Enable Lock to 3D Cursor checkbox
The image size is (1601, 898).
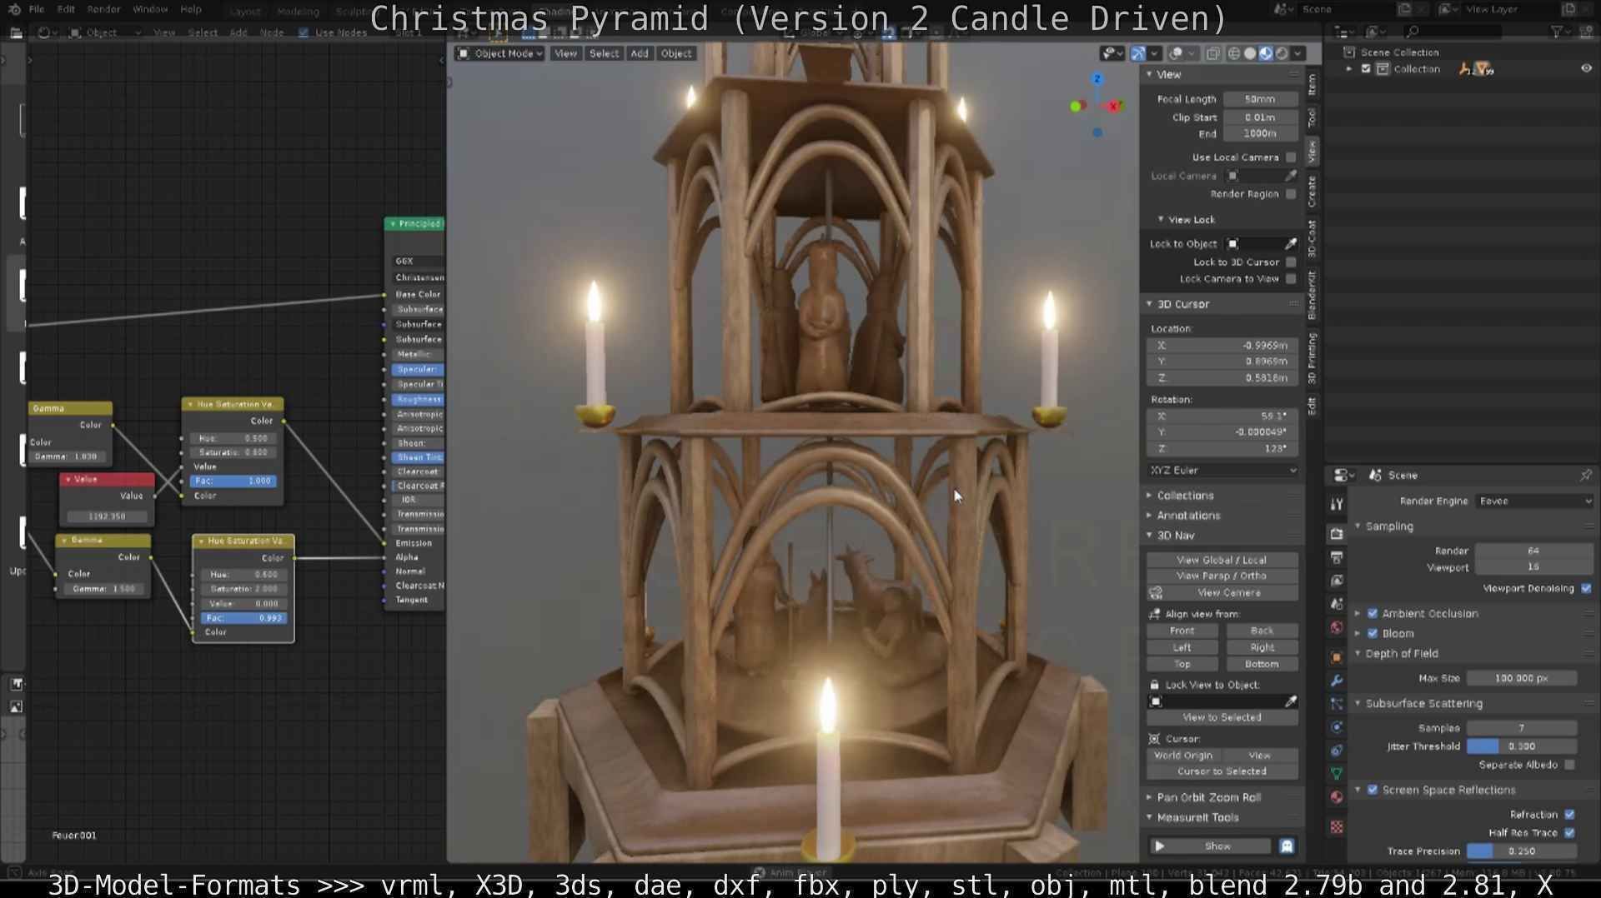(1291, 262)
